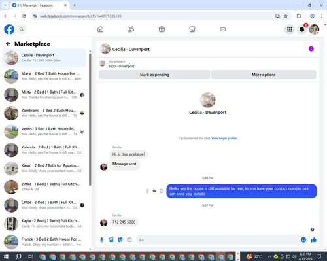The height and width of the screenshot is (261, 327).
Task: Open Chrome profile icon in toolbar
Action: pos(312,16)
